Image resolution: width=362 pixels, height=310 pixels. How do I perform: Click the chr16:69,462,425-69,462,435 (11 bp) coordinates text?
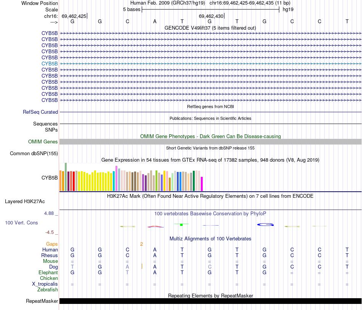coord(250,3)
